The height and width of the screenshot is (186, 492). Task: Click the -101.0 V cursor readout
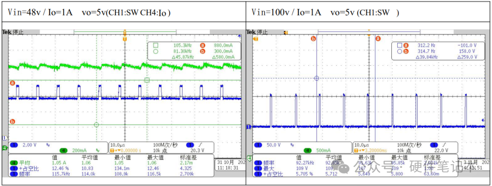click(x=466, y=45)
